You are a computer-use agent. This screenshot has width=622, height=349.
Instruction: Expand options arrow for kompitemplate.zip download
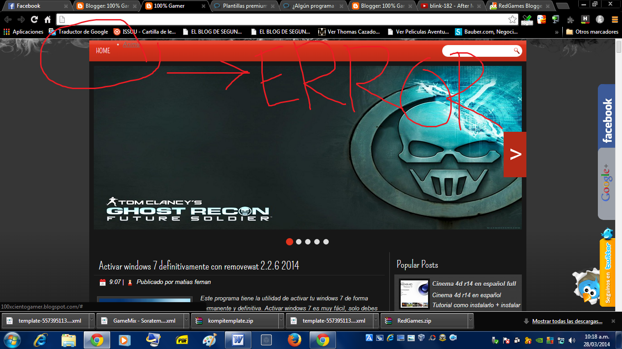point(281,321)
